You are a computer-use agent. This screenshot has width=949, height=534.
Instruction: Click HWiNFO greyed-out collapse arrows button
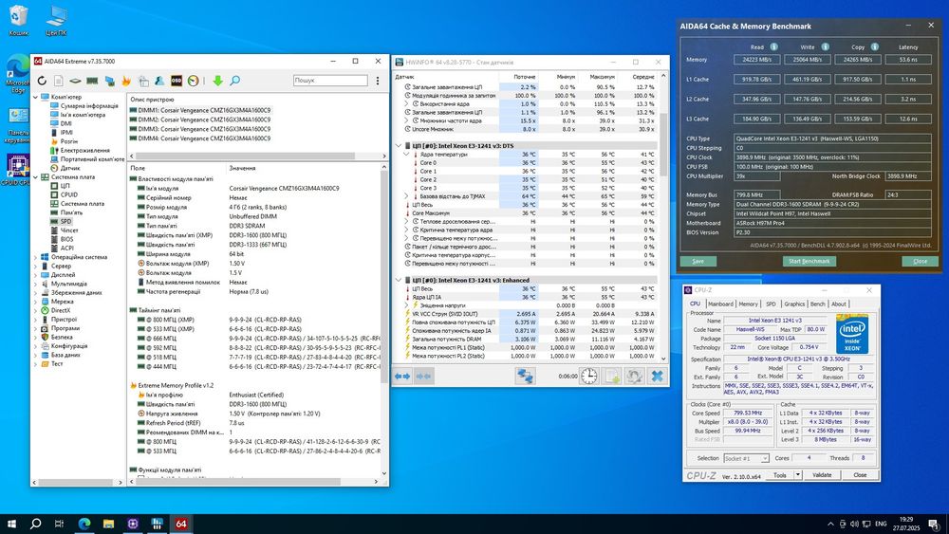point(423,377)
